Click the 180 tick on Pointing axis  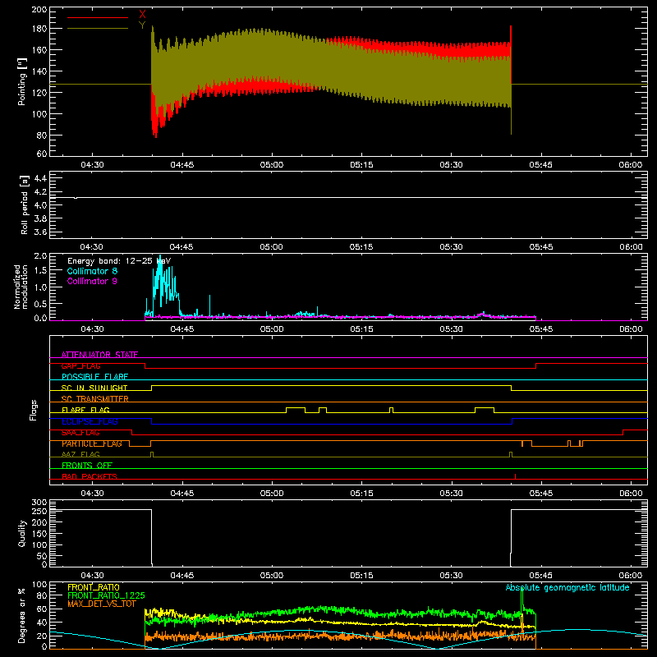point(39,29)
